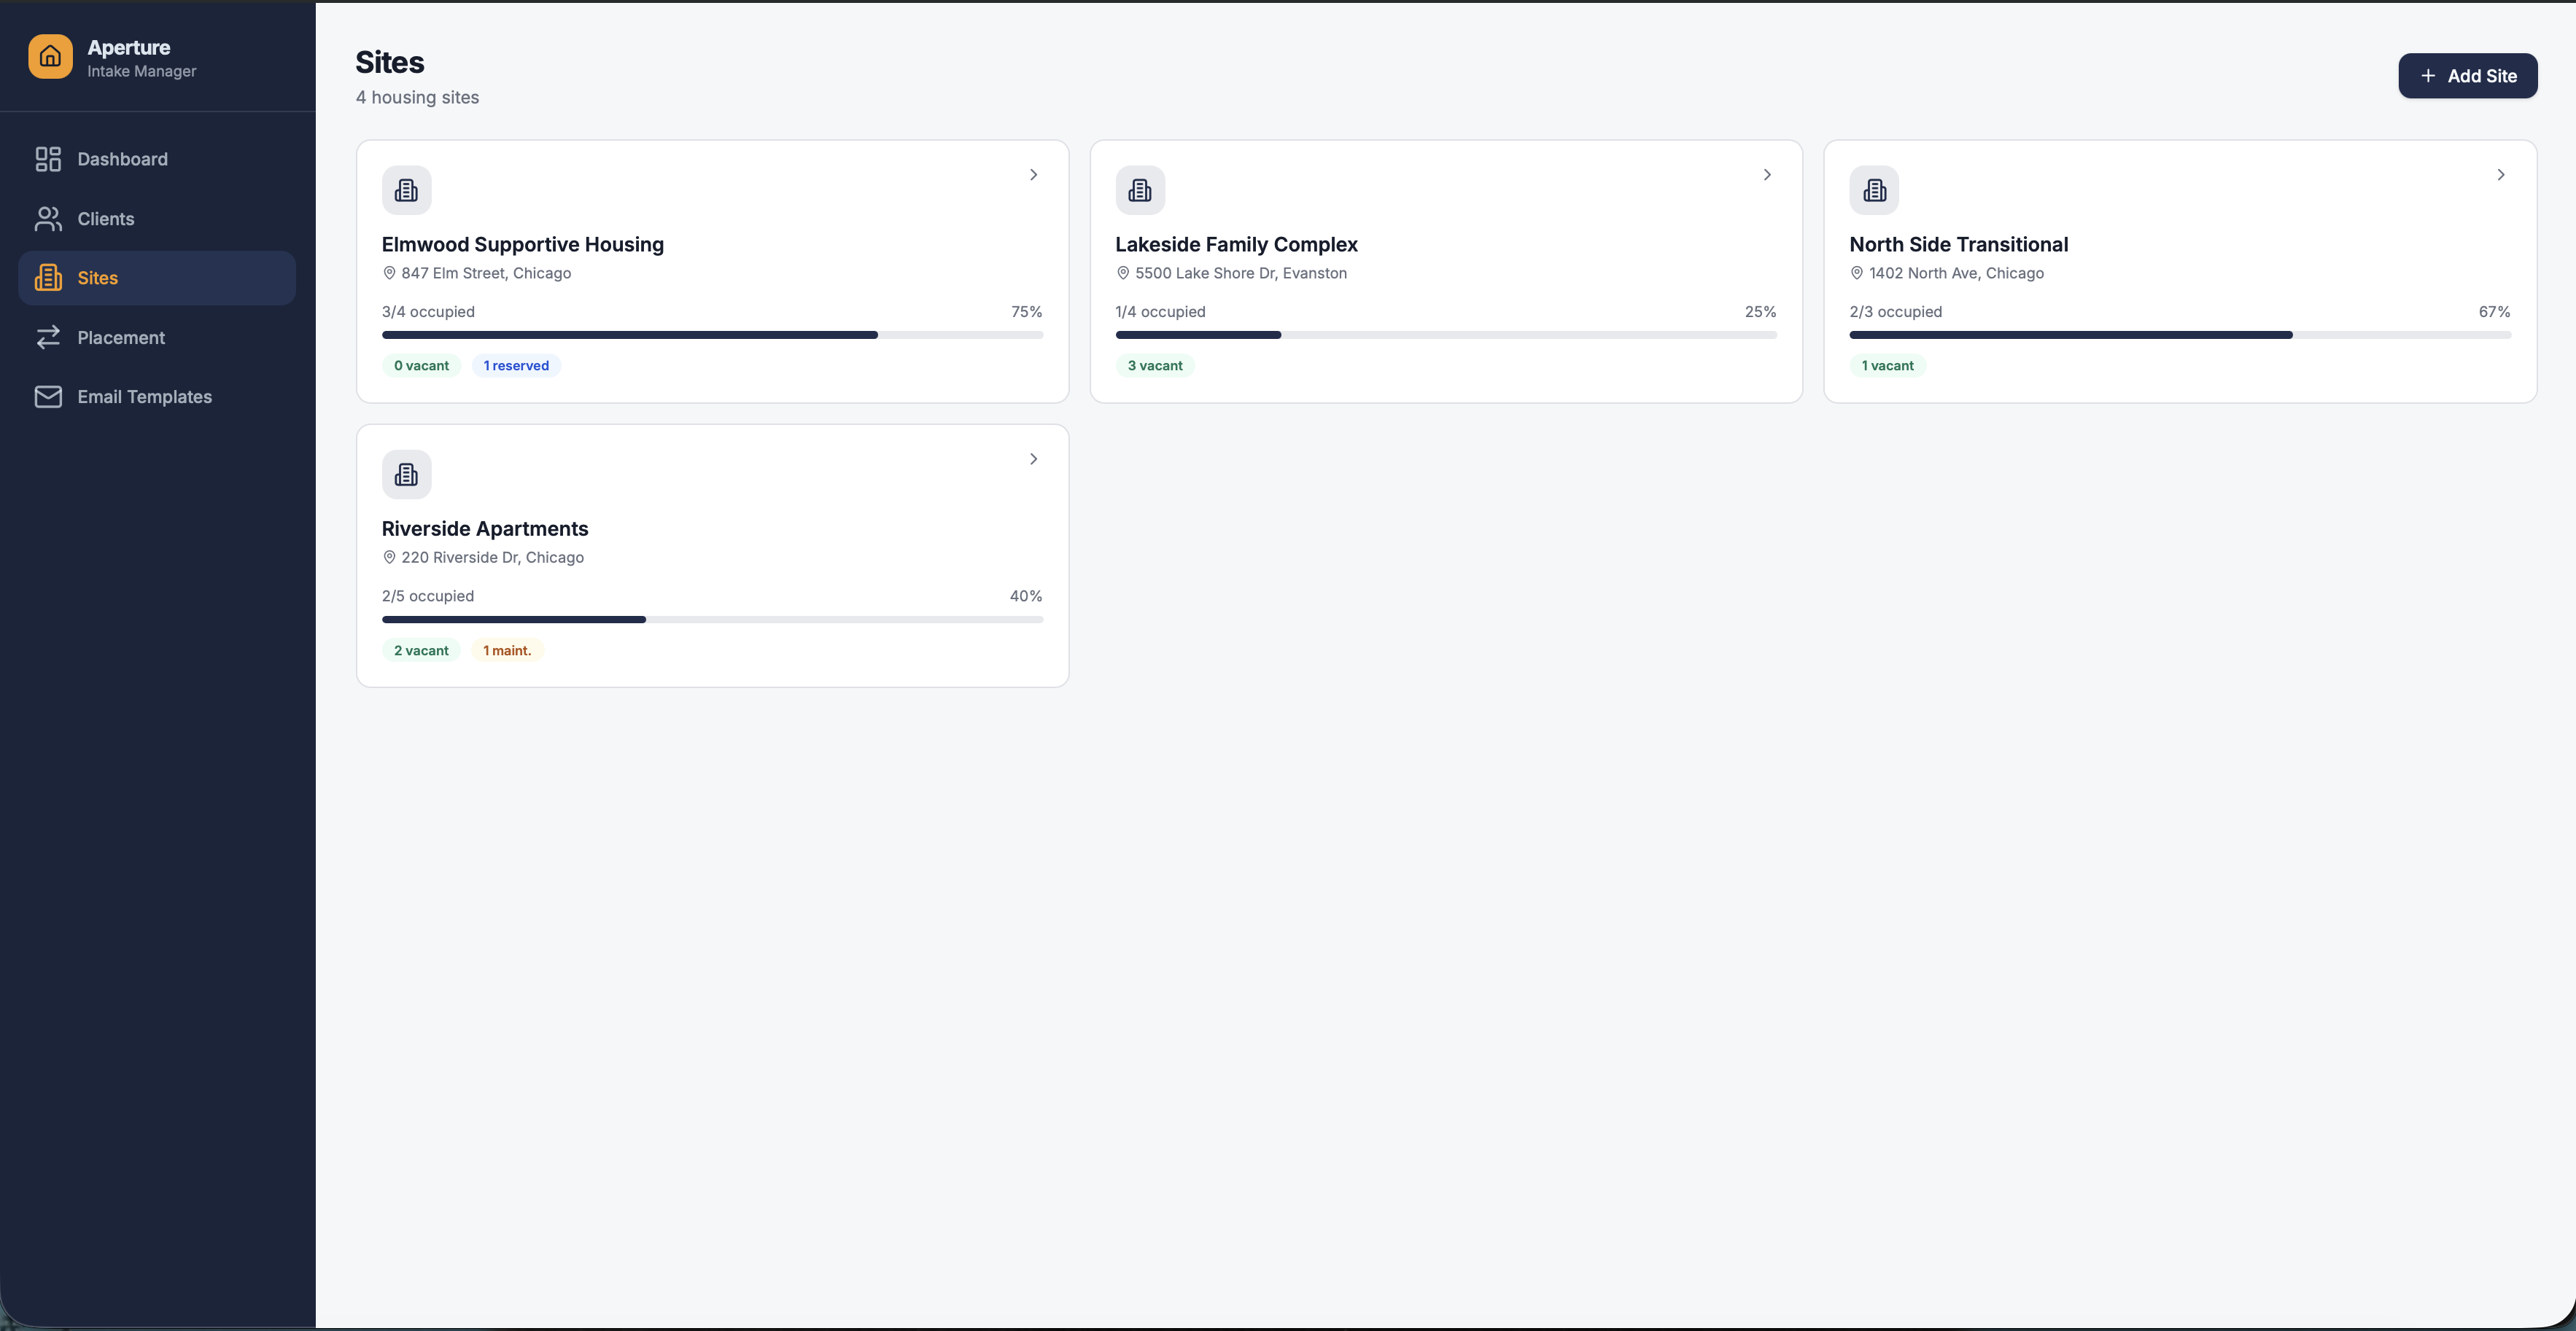Click the building icon on North Side Transitional card

click(x=1874, y=190)
